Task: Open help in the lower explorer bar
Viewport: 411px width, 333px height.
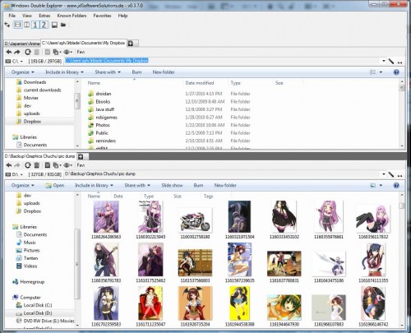Action: (x=396, y=185)
